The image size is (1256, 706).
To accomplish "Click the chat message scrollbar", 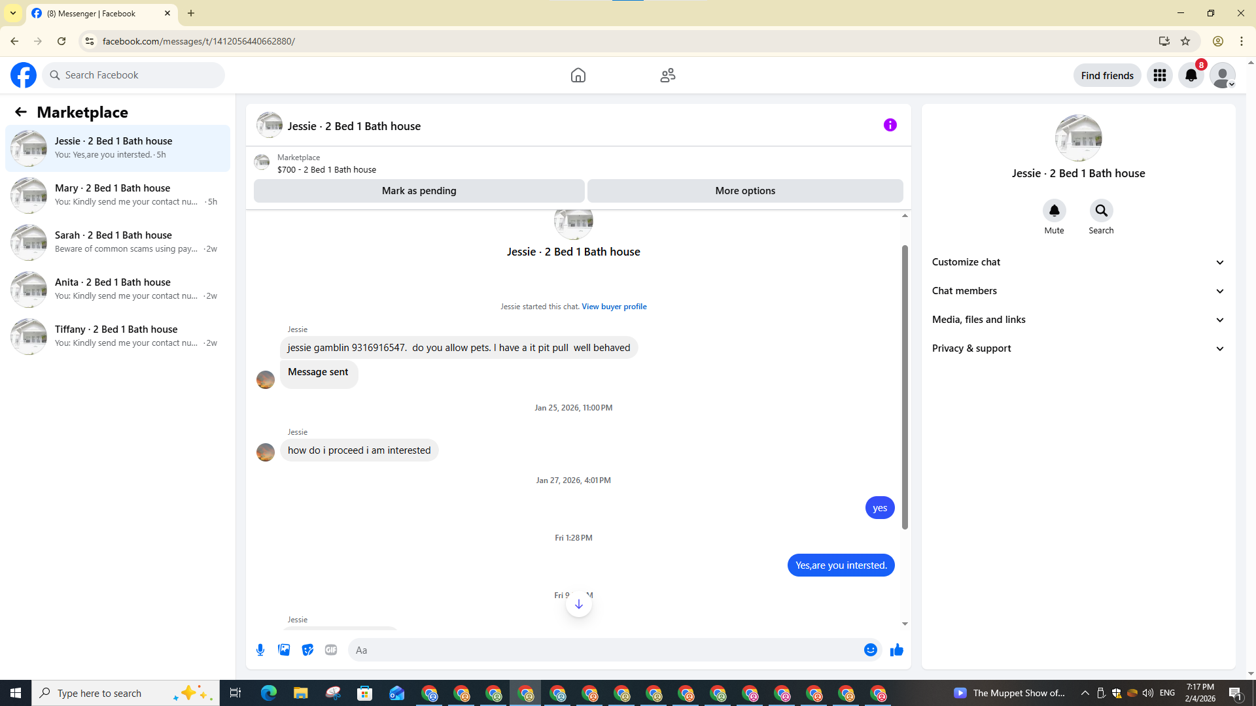I will (905, 386).
